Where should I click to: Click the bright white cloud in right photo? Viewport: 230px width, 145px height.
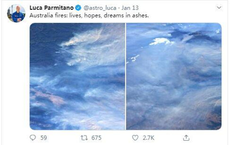(161, 41)
